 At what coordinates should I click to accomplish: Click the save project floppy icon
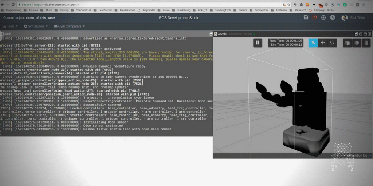tap(306, 17)
